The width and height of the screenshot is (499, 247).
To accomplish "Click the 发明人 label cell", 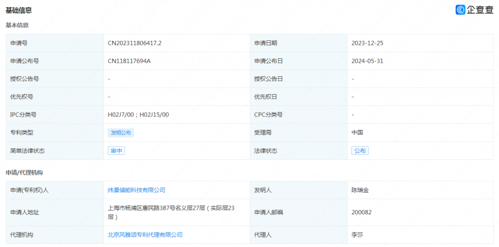I will (299, 190).
